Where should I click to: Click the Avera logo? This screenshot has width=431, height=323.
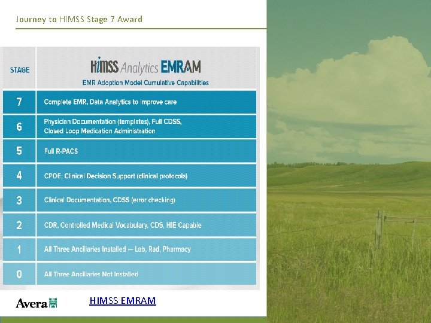pos(37,303)
